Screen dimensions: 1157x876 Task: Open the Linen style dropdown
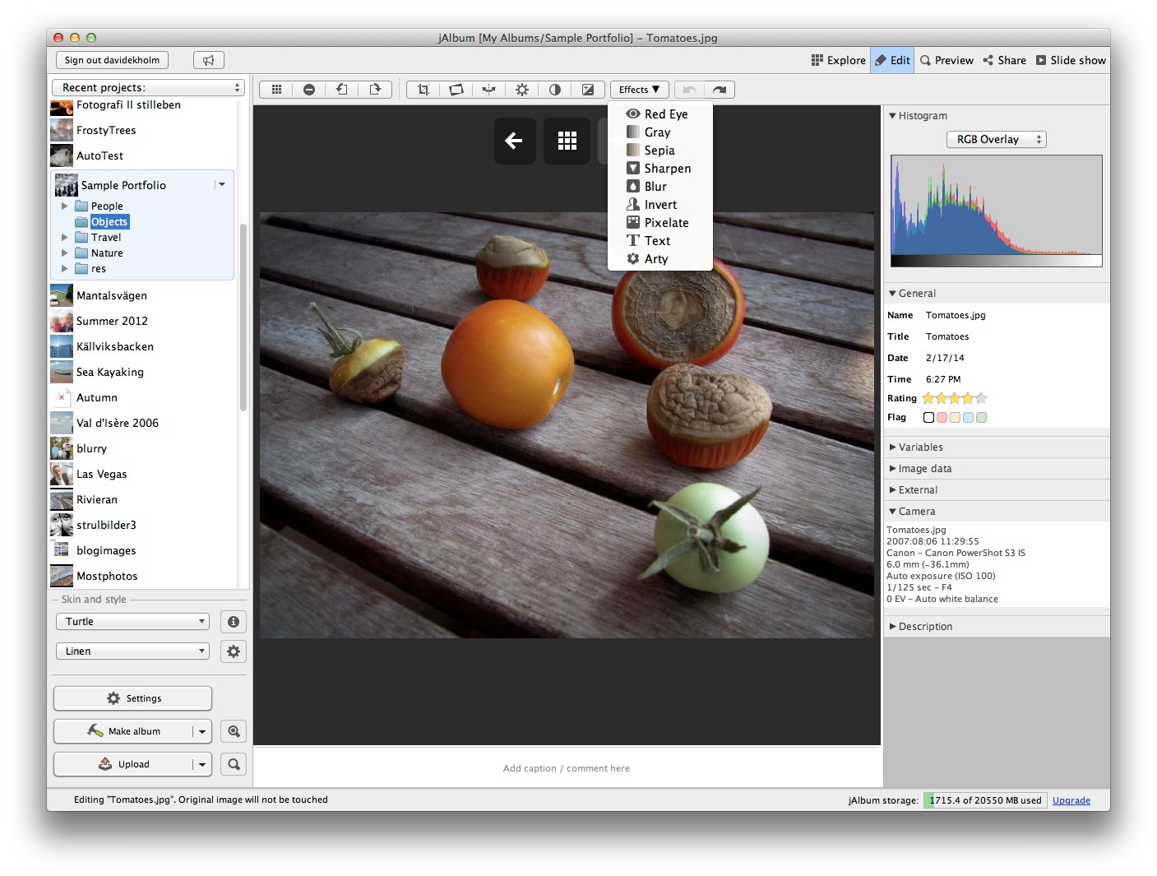click(132, 651)
